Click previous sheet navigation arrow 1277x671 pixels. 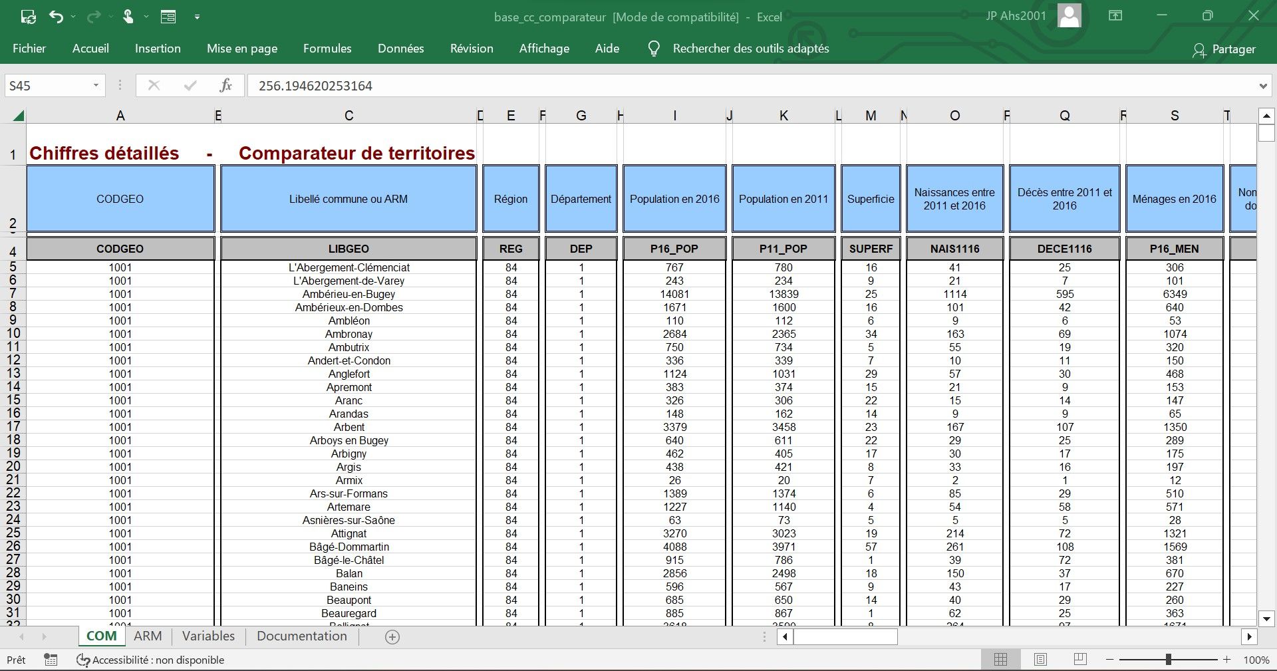click(21, 637)
